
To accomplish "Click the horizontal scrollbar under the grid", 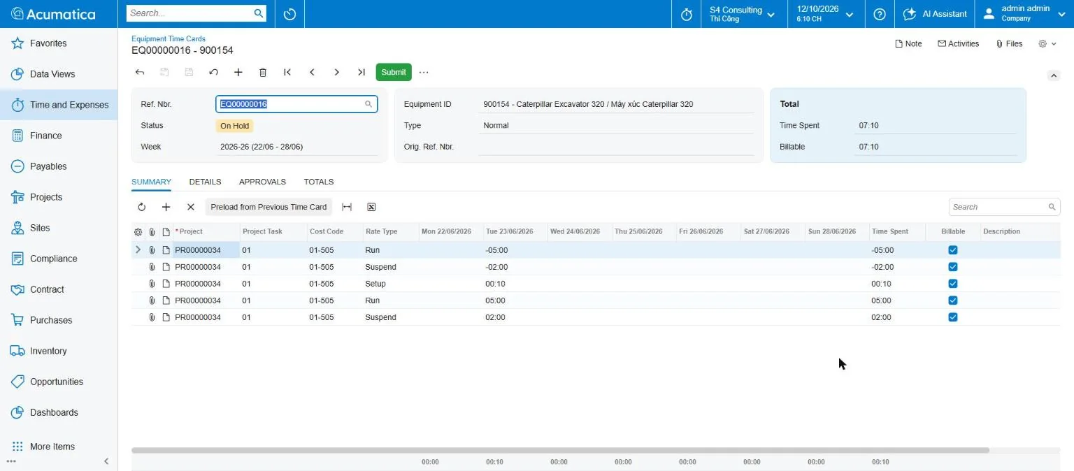I will click(560, 451).
